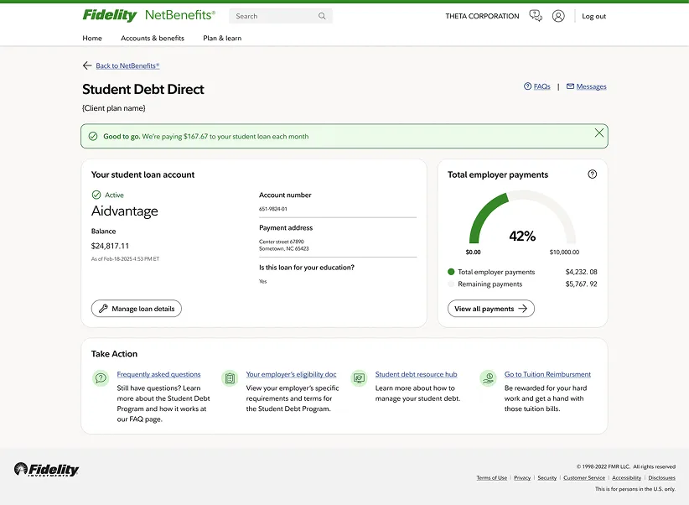The image size is (689, 505).
Task: Click the Messages envelope icon
Action: tap(570, 86)
